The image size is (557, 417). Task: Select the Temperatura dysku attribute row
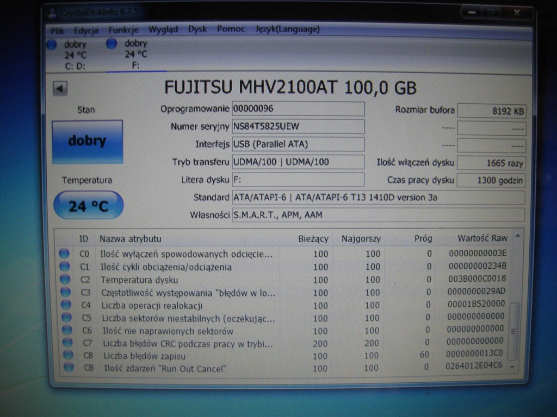point(283,280)
